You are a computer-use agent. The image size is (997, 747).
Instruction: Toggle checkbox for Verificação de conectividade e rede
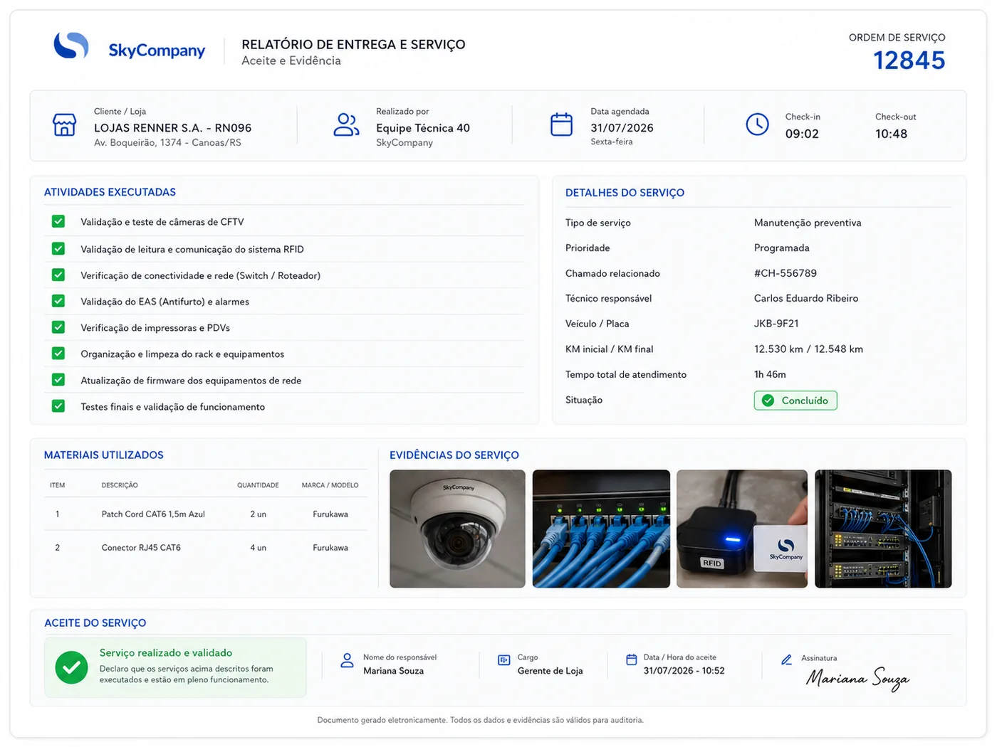(58, 275)
